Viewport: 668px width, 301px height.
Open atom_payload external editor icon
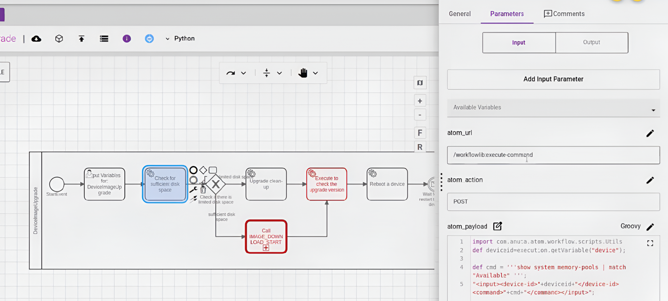[497, 226]
